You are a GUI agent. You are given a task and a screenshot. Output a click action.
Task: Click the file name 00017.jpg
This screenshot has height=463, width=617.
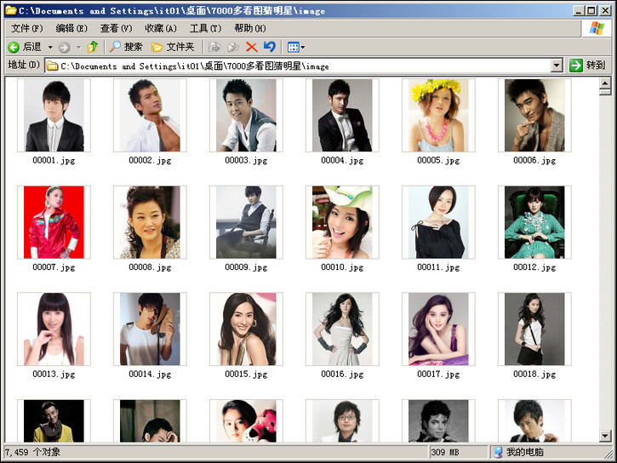tap(438, 374)
